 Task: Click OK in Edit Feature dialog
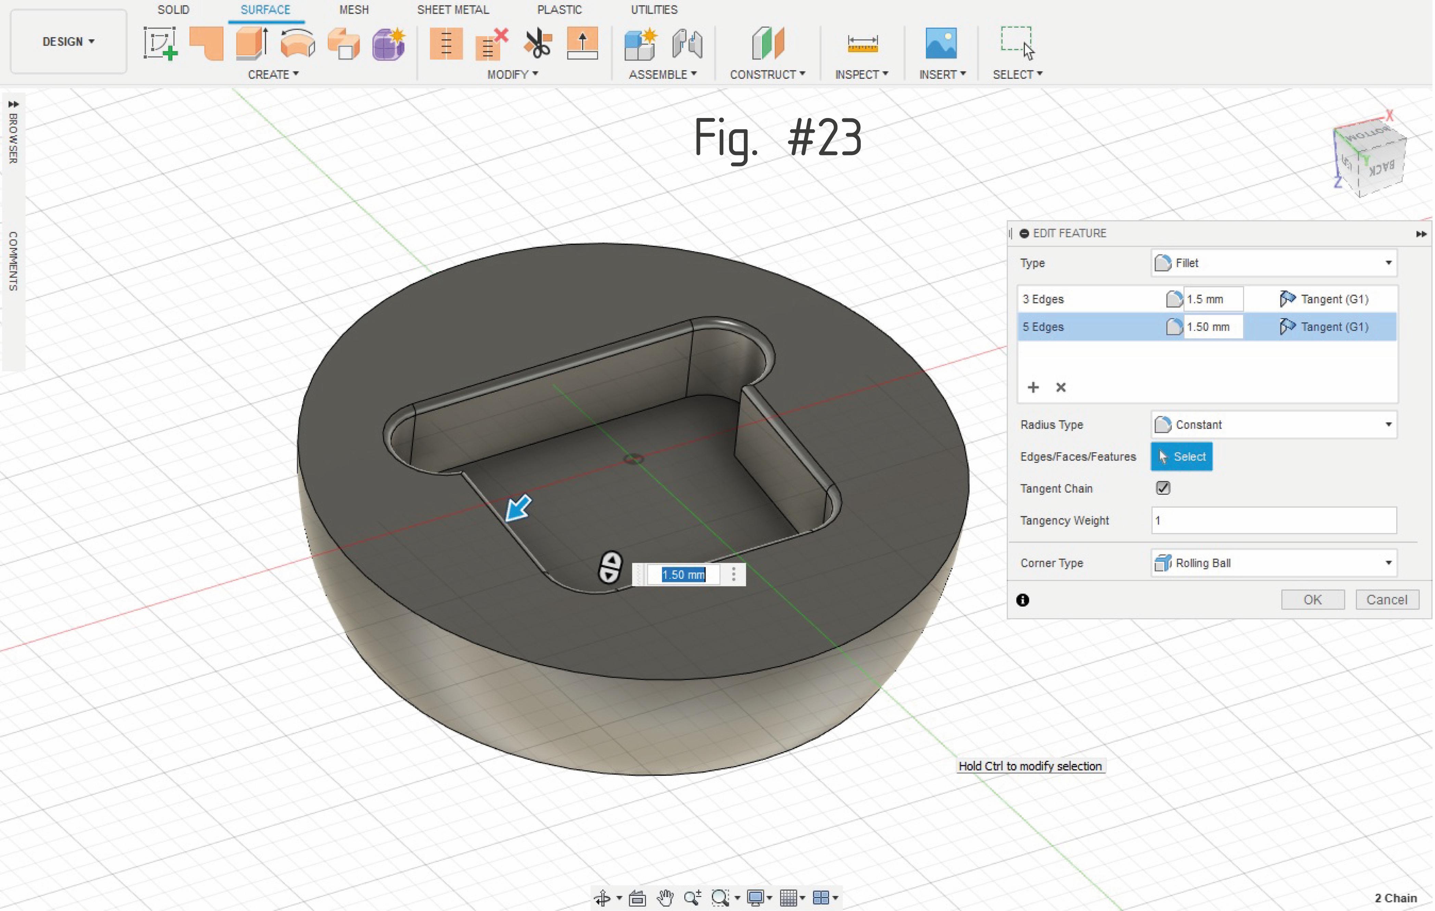coord(1313,599)
